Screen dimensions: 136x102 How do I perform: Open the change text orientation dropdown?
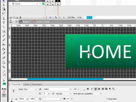pos(113,89)
